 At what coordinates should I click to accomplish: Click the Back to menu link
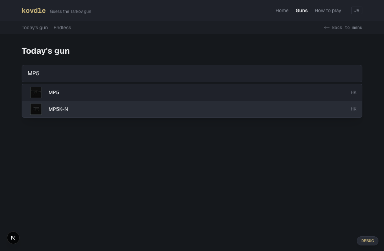click(347, 28)
